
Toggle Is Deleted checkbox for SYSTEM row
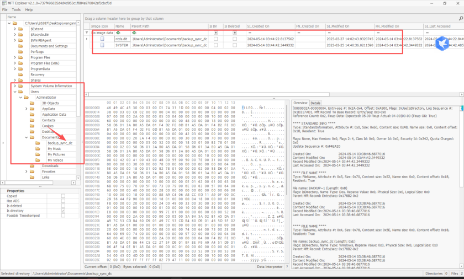coord(234,46)
